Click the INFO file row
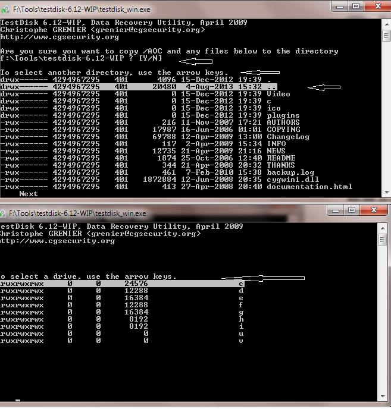This screenshot has width=391, height=409. (143, 144)
